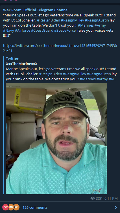Click the KC commenter avatar
Viewport: 120px width, 213px height.
(x=16, y=207)
